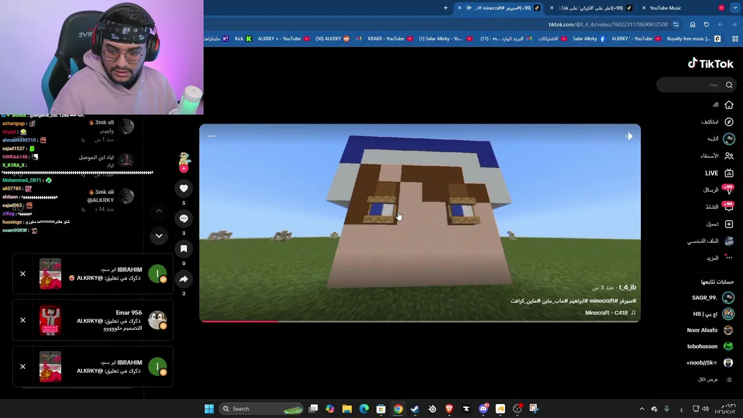Screen dimensions: 743x418
Task: Dismiss the Emar 956 notification
Action: point(23,320)
